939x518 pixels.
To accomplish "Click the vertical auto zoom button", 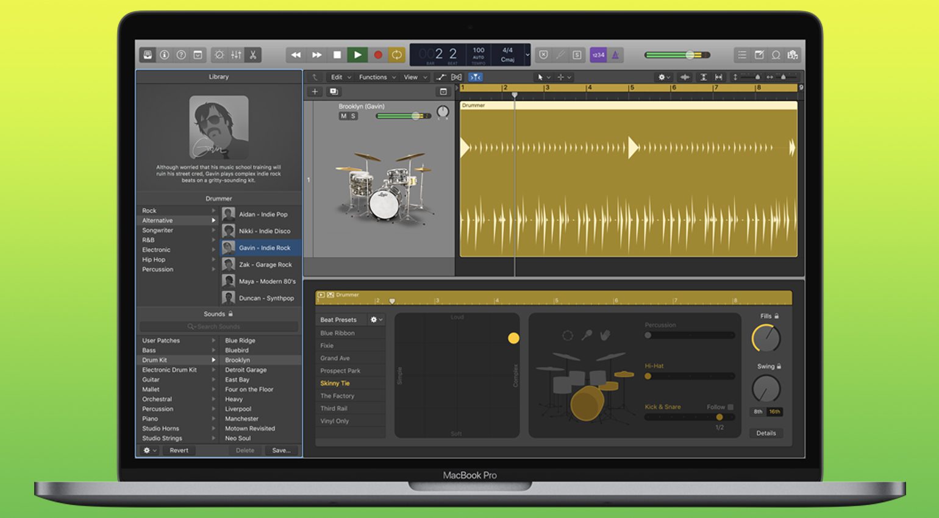I will (703, 77).
